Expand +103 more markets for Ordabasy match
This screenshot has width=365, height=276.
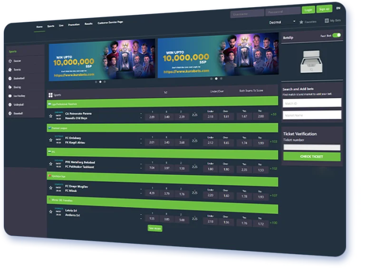[274, 141]
